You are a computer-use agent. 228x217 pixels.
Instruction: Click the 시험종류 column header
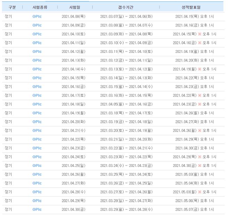[x=40, y=7]
